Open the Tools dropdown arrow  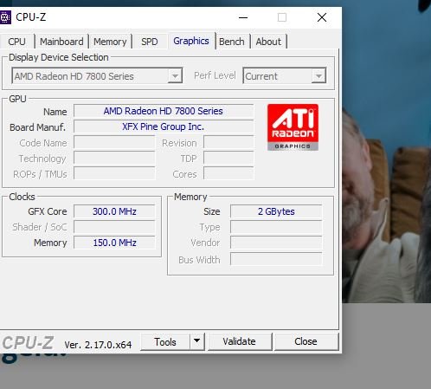pyautogui.click(x=197, y=341)
